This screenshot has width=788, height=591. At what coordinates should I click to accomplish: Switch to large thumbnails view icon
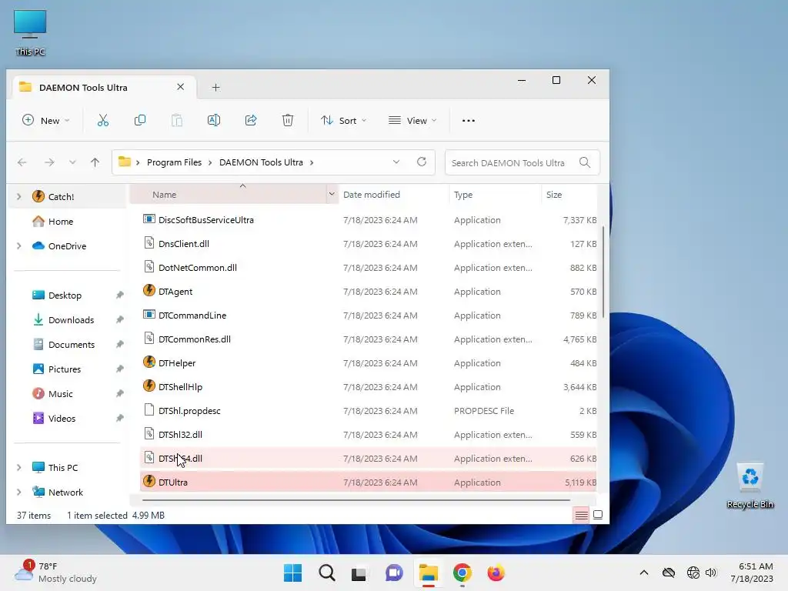[x=598, y=515]
